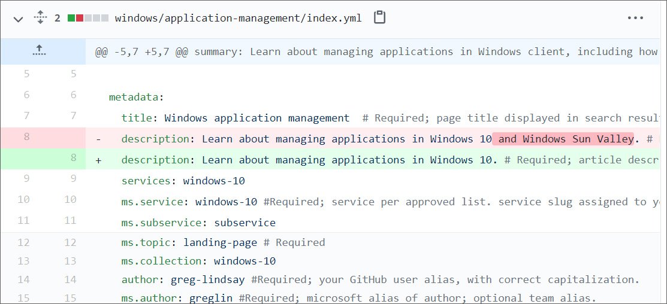Copy the file path with clipboard icon
Viewport: 667px width, 304px height.
(x=379, y=17)
